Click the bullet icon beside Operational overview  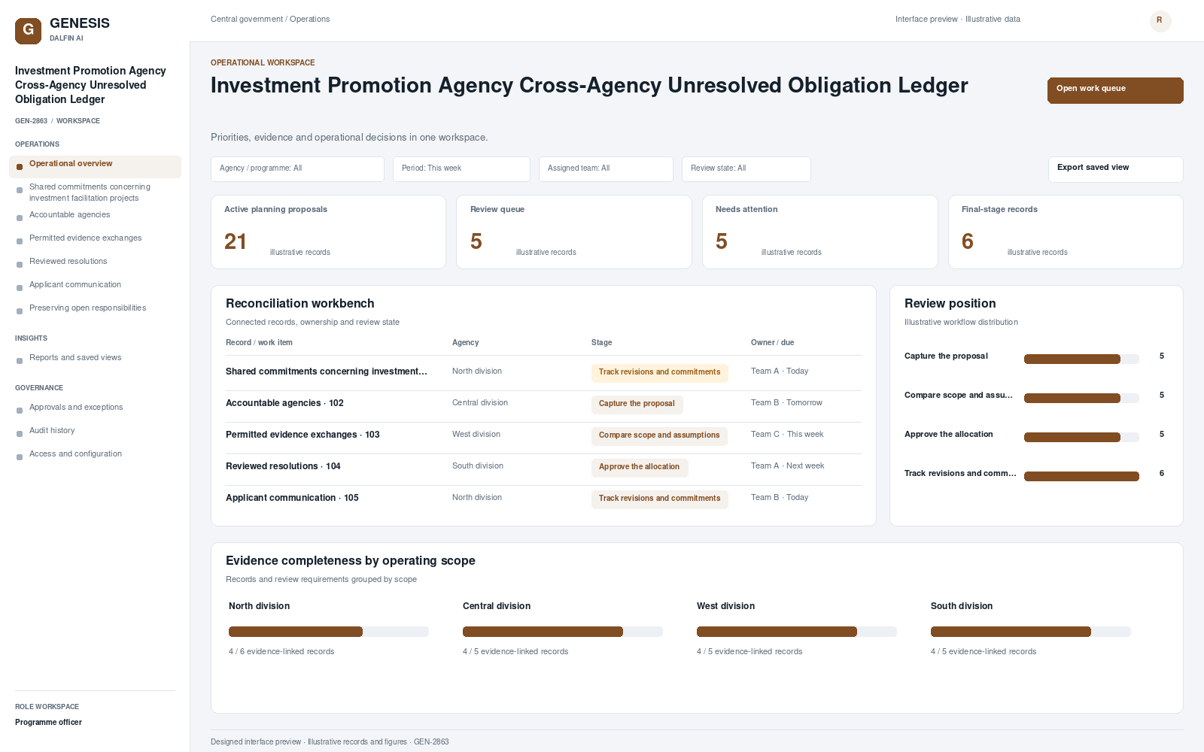click(20, 167)
